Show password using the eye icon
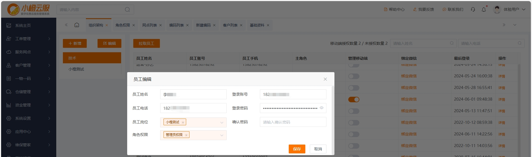Screen dimensions: 532x157 pyautogui.click(x=321, y=108)
